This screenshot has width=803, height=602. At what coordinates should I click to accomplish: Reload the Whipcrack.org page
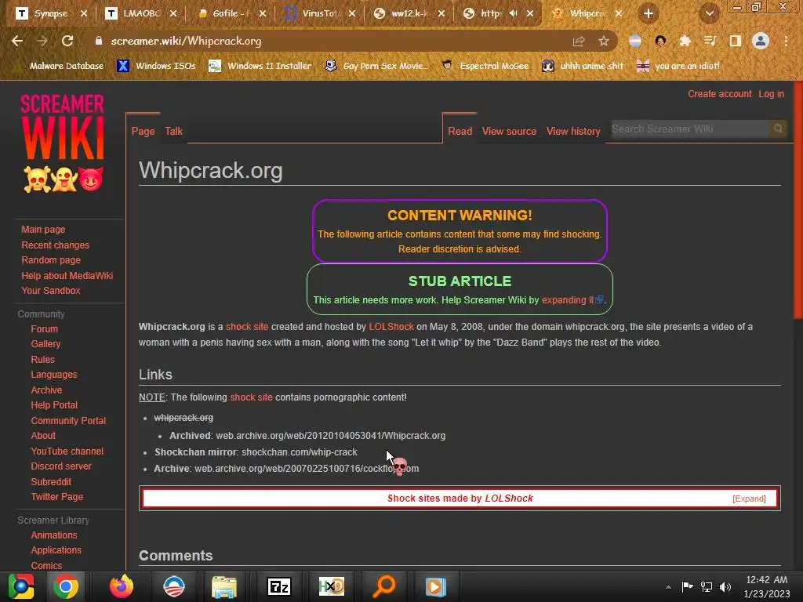(67, 41)
